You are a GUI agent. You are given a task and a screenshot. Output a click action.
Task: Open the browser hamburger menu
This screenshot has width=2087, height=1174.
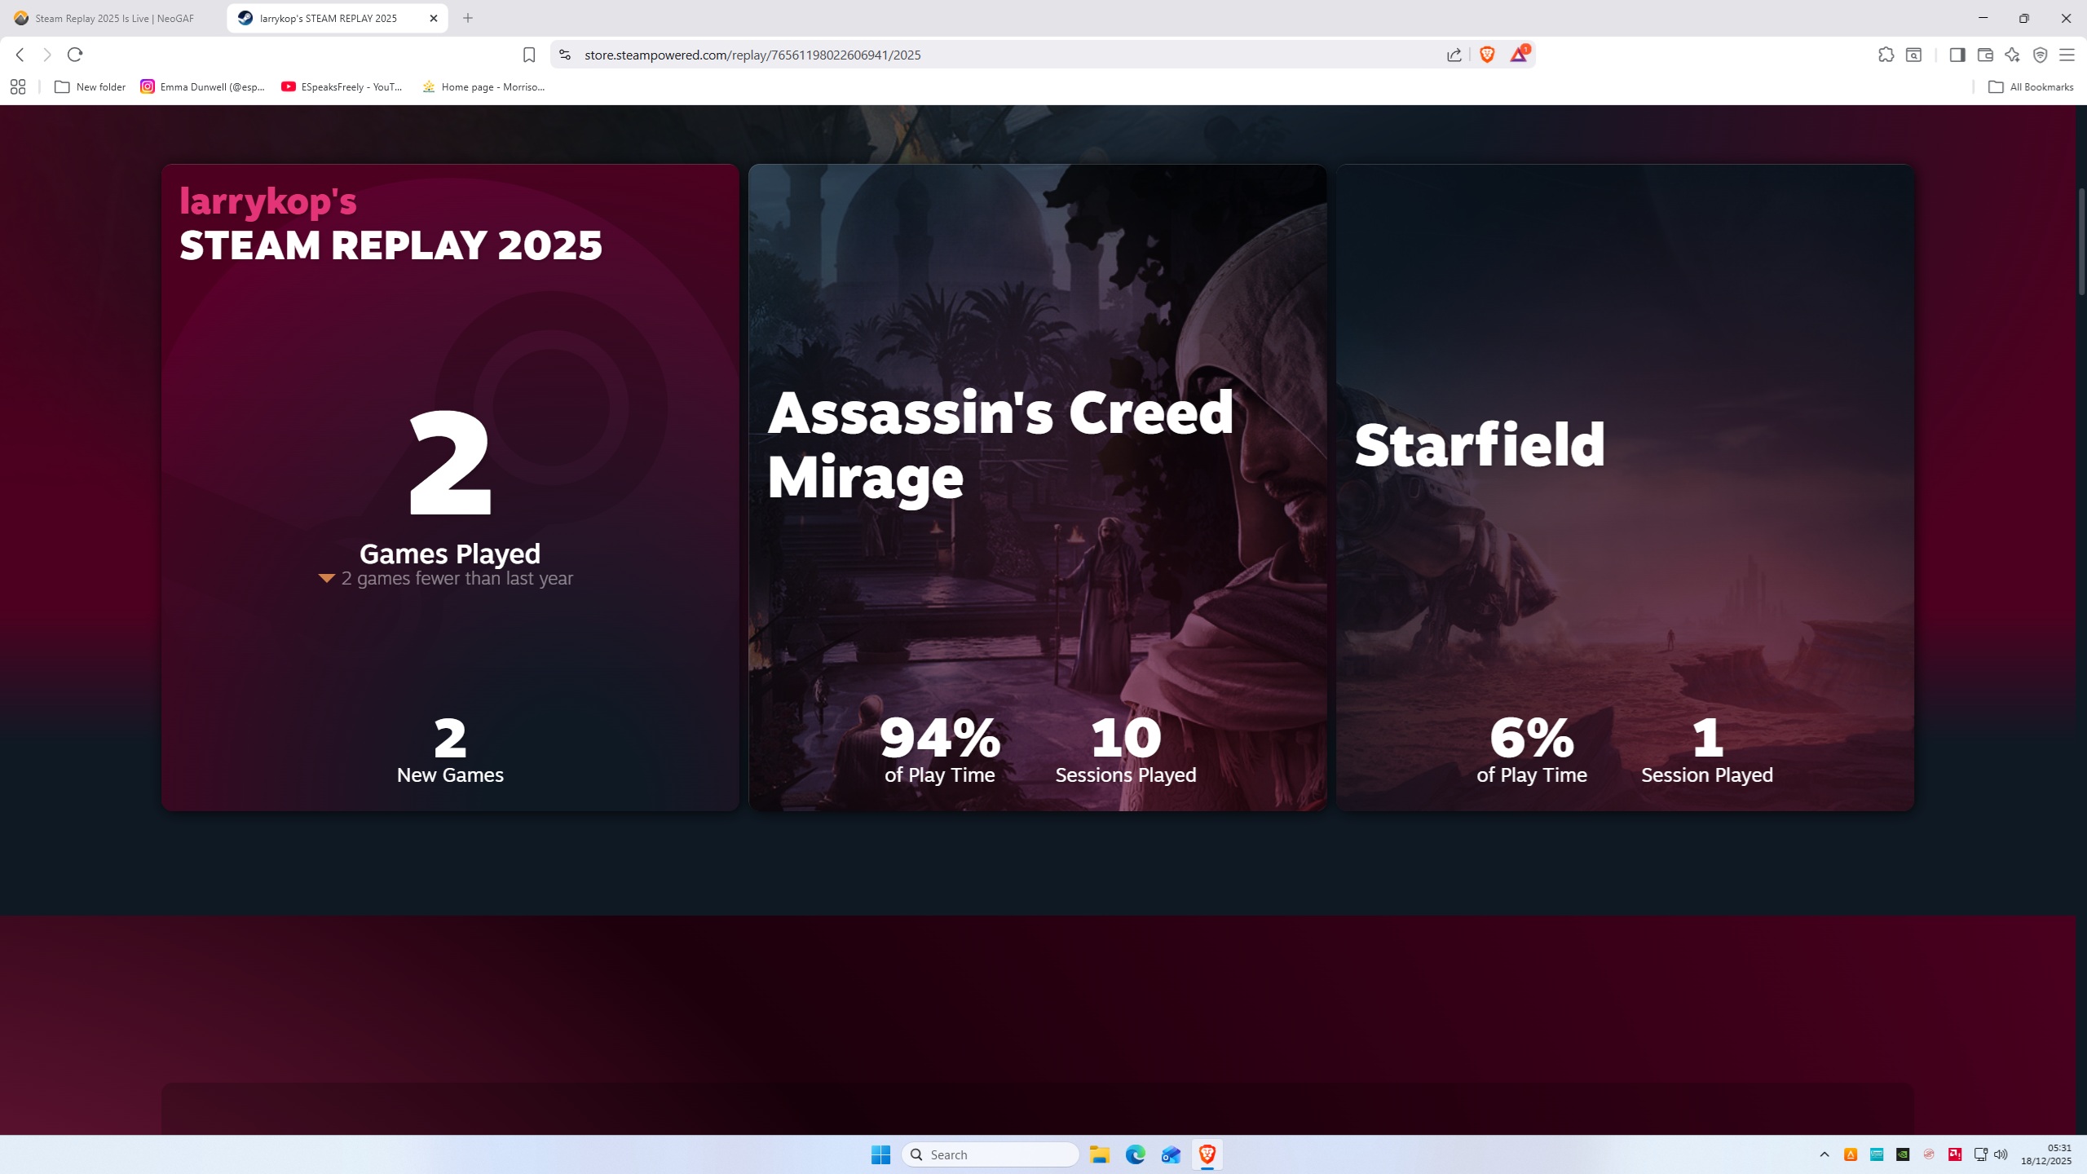point(2067,55)
